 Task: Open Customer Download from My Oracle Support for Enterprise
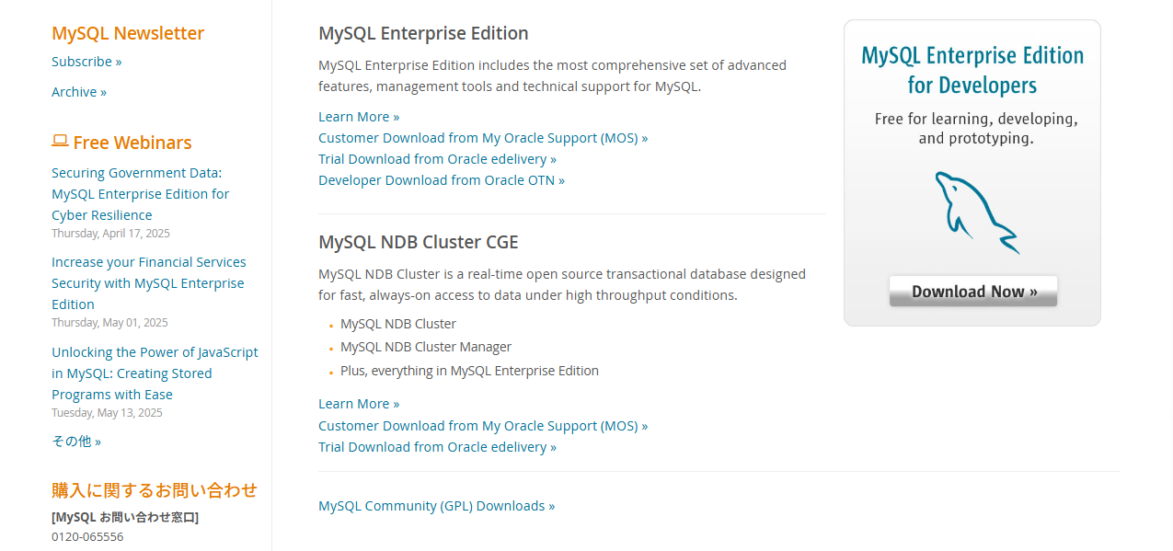(482, 137)
